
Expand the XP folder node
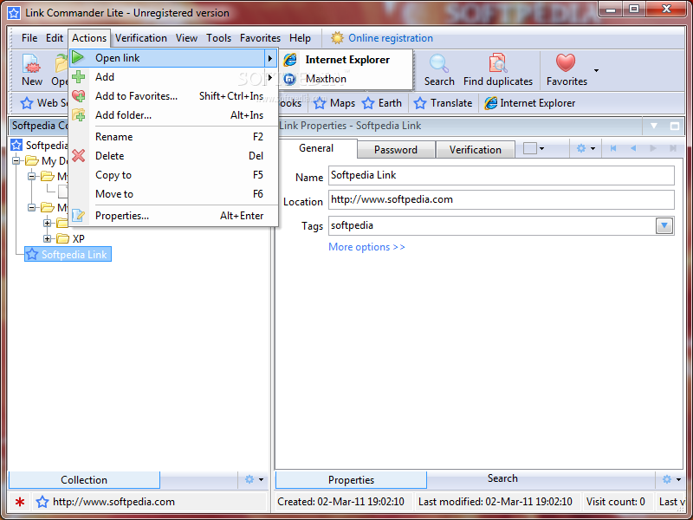47,239
